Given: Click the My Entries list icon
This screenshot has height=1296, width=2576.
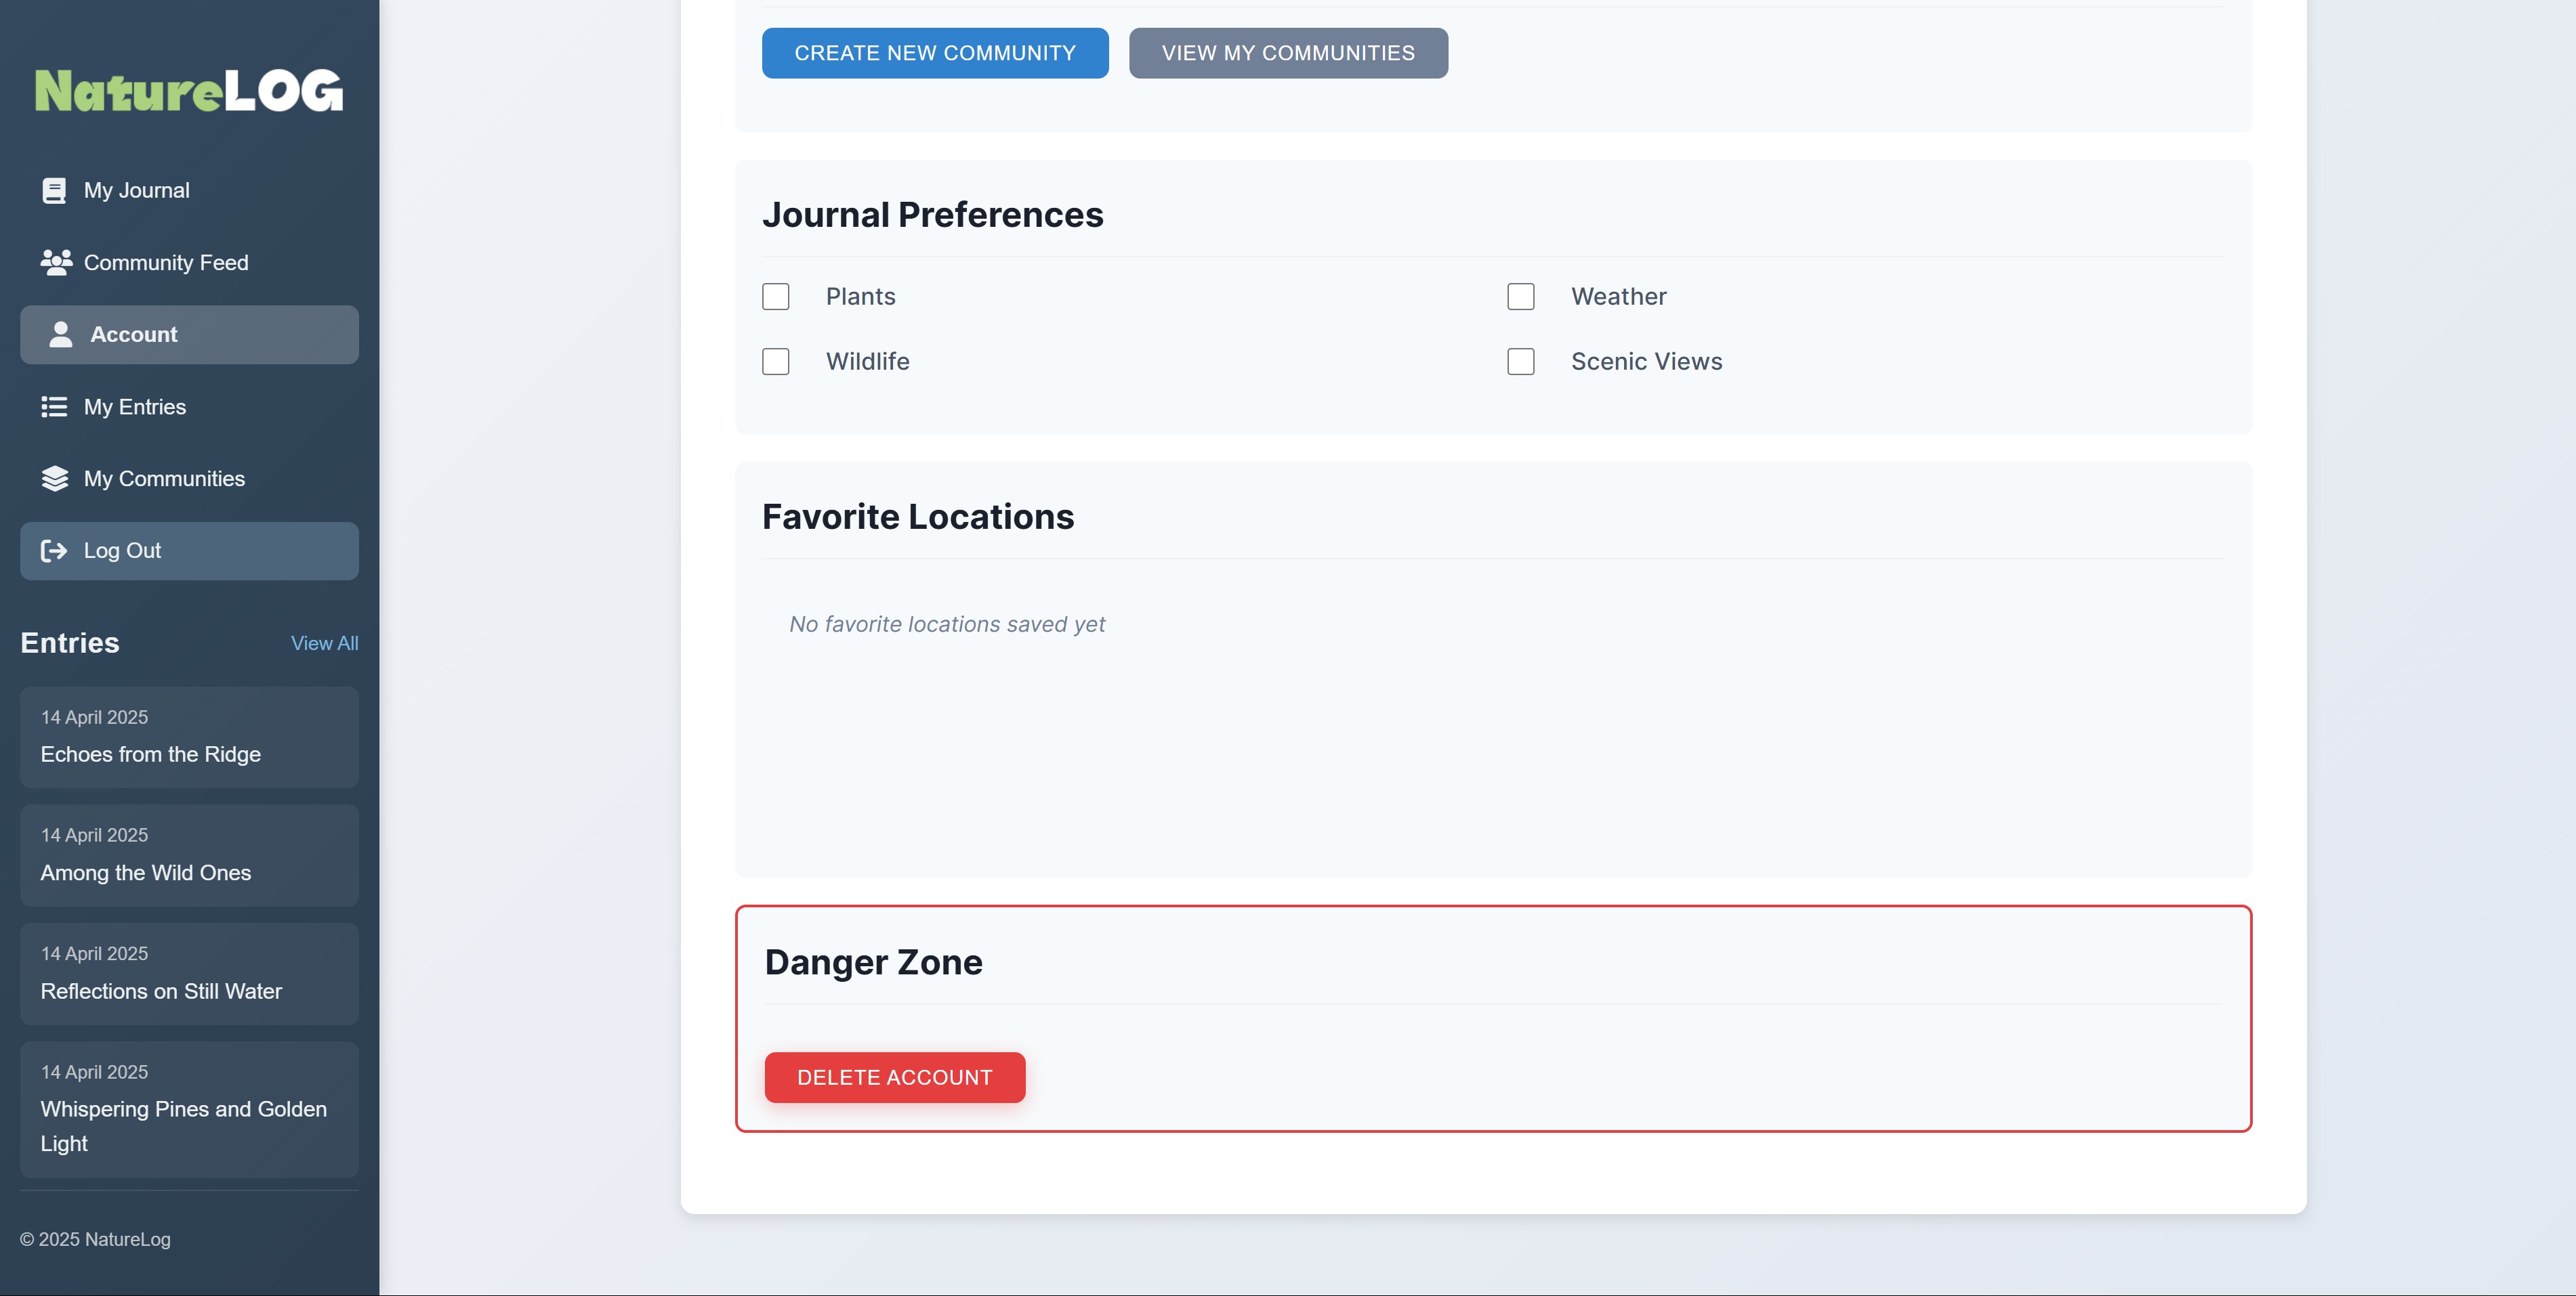Looking at the screenshot, I should coord(54,407).
